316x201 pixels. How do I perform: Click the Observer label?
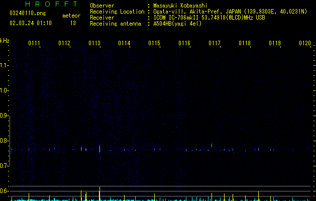click(x=102, y=6)
